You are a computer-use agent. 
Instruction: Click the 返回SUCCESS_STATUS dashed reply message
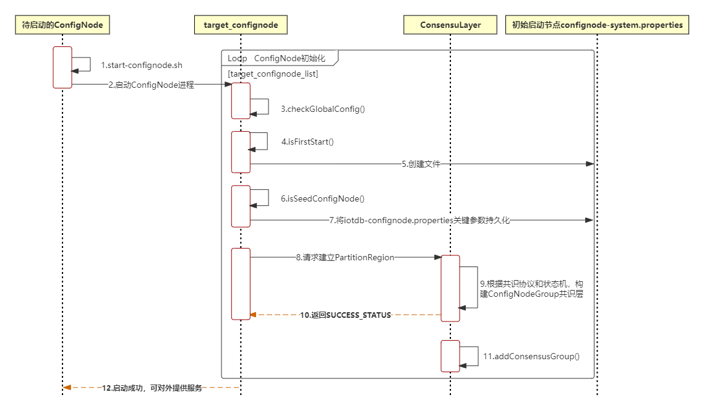click(x=345, y=315)
